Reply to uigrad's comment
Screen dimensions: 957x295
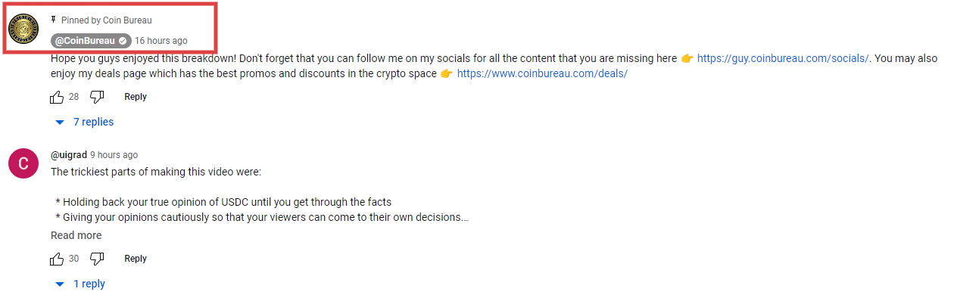click(x=136, y=259)
